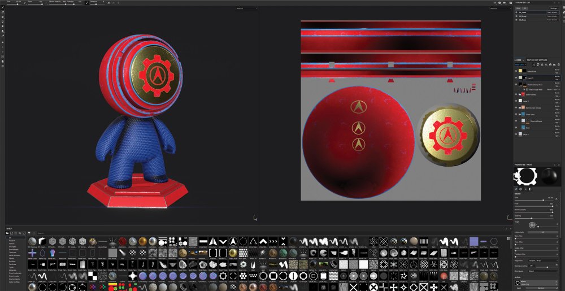Switch to the Texture Set Settings tab
565x291 pixels.
click(537, 60)
